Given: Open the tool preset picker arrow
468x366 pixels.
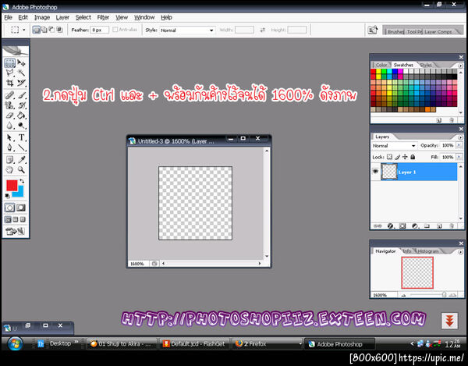Looking at the screenshot, I should (24, 30).
